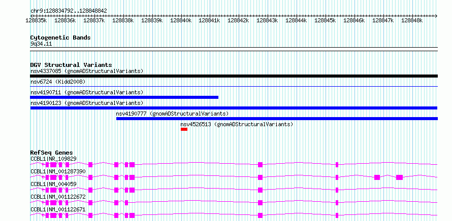
Task: Click the Cytogenetic Bands track title
Action: click(x=60, y=38)
